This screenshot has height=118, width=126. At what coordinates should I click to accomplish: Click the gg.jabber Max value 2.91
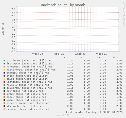(x=119, y=91)
